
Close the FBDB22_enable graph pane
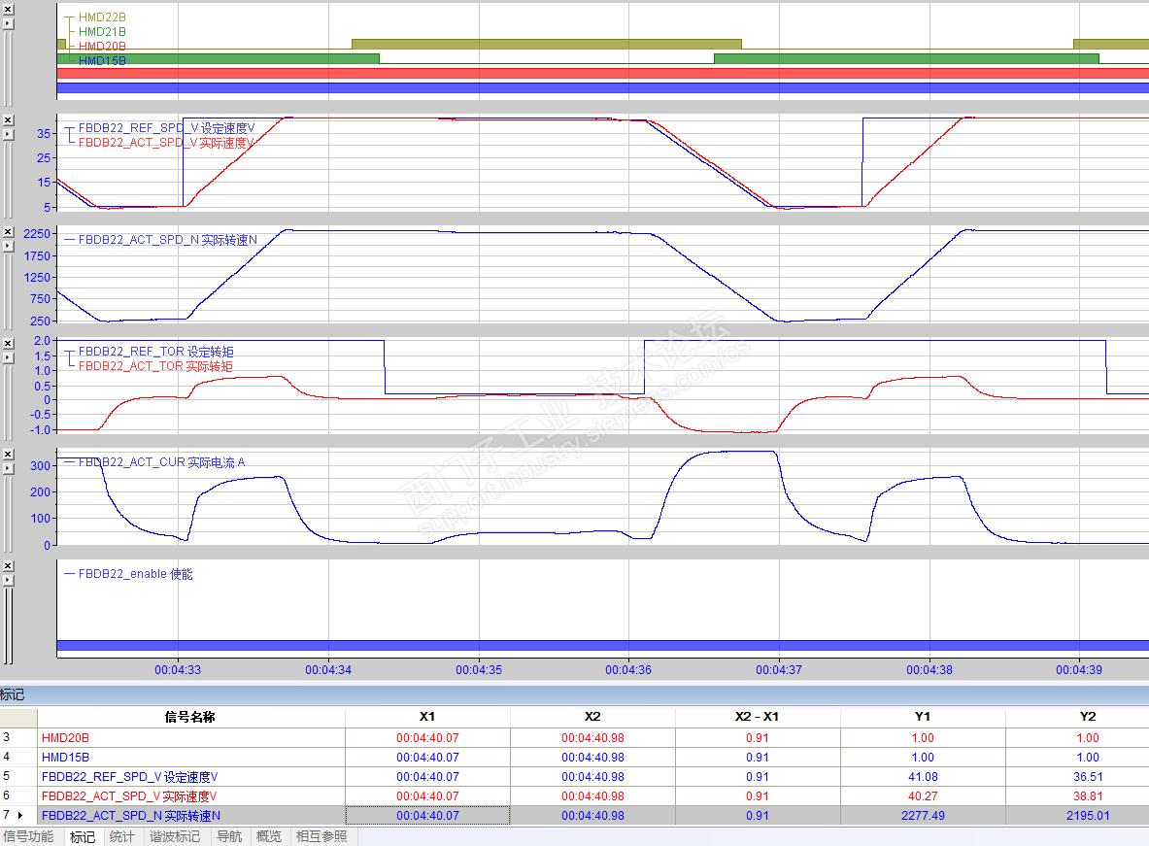click(x=8, y=566)
